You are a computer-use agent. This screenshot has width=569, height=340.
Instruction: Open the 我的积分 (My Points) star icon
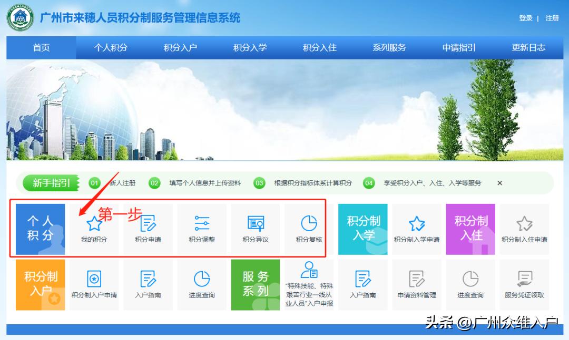pyautogui.click(x=94, y=223)
